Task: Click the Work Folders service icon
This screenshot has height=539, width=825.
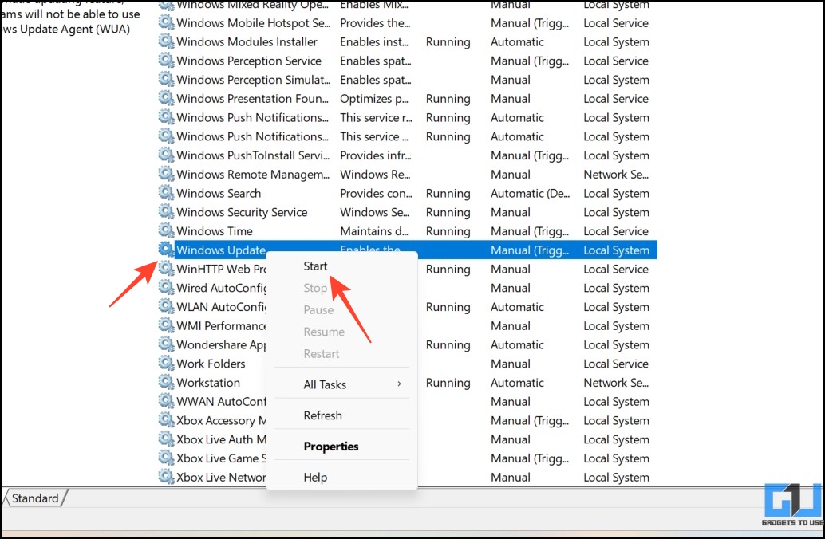Action: (166, 363)
